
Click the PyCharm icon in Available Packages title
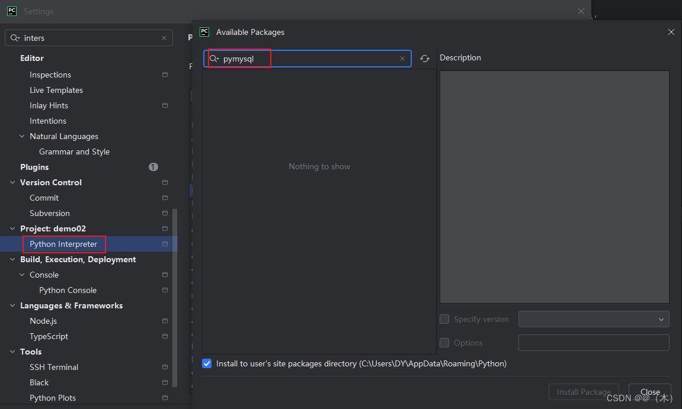(x=204, y=32)
